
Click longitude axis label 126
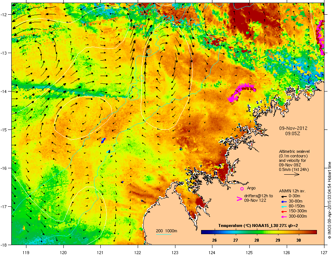287,252
